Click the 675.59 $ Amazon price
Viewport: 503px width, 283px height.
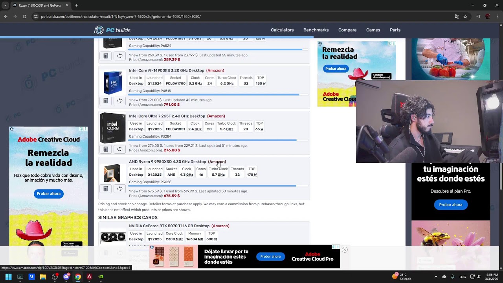(x=172, y=196)
